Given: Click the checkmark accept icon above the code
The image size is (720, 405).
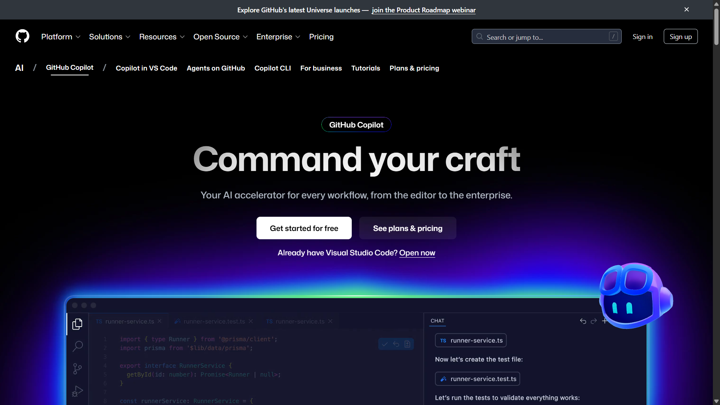Looking at the screenshot, I should (x=384, y=344).
